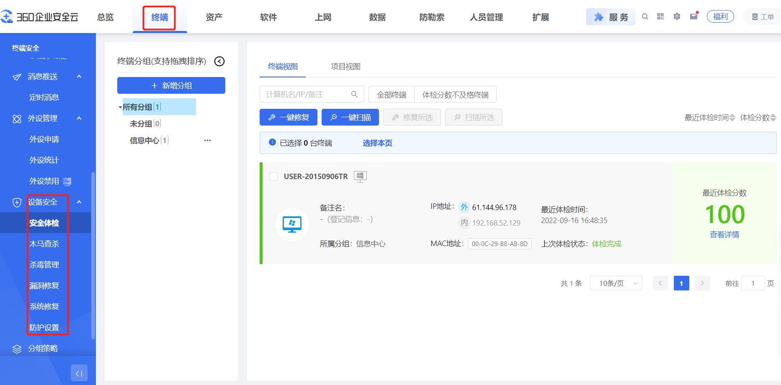Open 木马查杀 in sidebar
Viewport: 781px width, 385px height.
click(x=44, y=244)
